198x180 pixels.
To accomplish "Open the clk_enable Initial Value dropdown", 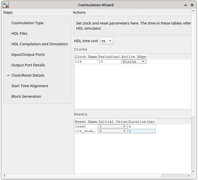I will point(113,131).
